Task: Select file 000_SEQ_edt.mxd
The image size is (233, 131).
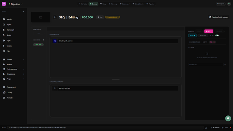Action: (115, 88)
